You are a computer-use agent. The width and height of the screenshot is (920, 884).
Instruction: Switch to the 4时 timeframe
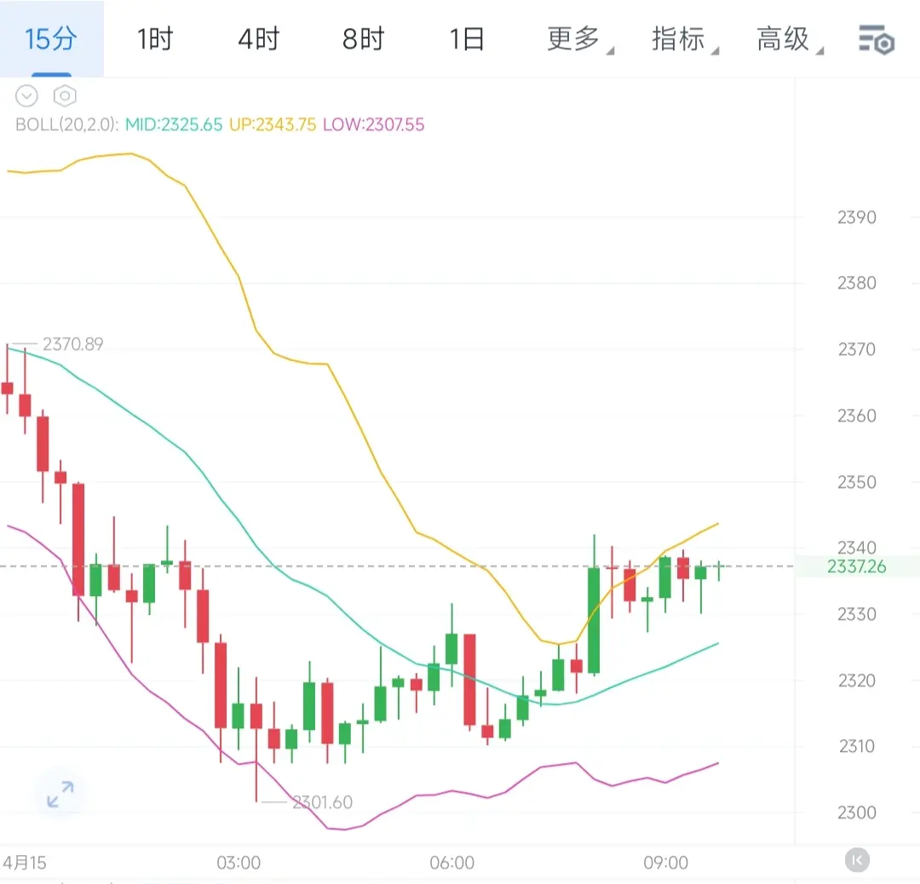tap(259, 38)
